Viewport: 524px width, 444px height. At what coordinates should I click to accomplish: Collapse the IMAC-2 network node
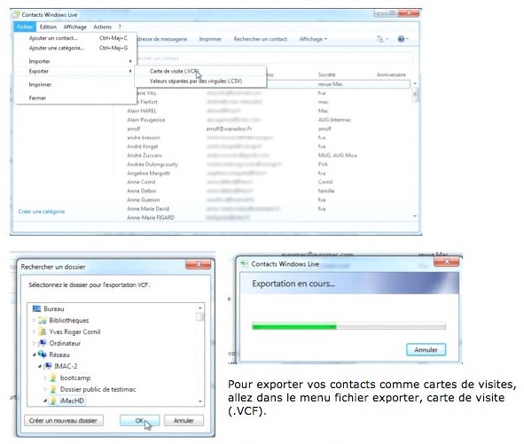point(40,366)
